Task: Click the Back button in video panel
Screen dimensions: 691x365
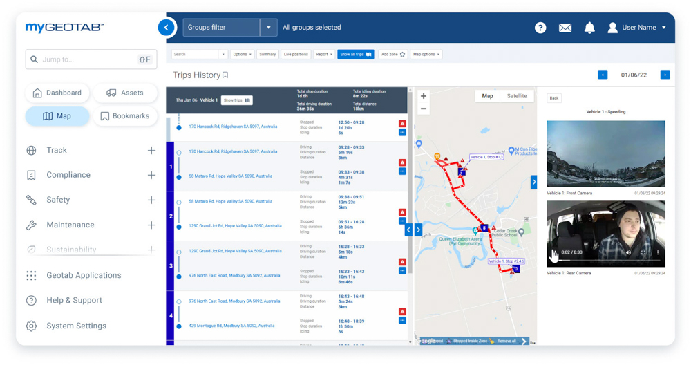Action: coord(554,98)
